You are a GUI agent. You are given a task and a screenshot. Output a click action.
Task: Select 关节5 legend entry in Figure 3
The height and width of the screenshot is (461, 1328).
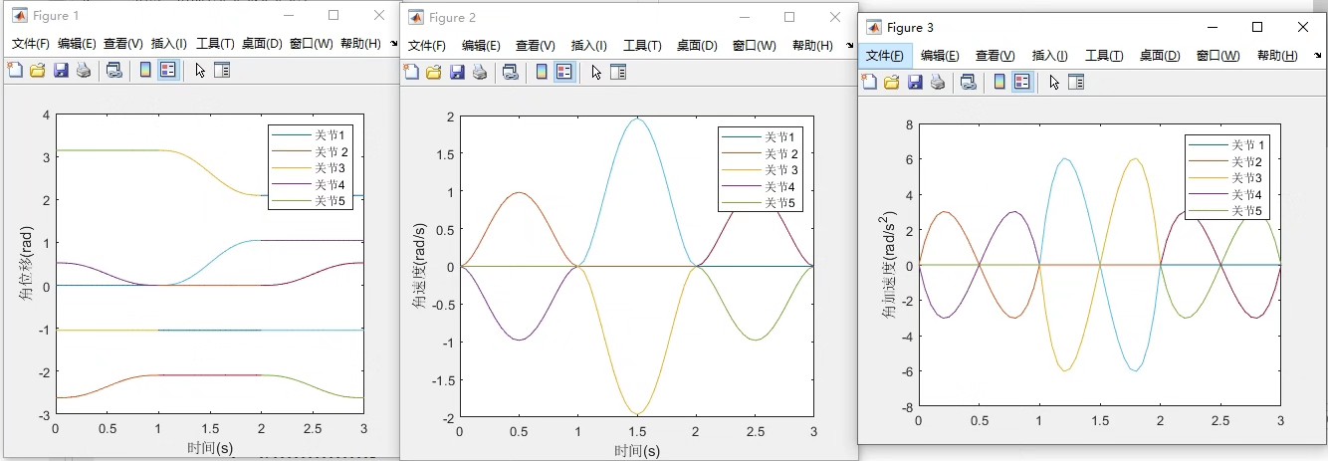(x=1227, y=211)
